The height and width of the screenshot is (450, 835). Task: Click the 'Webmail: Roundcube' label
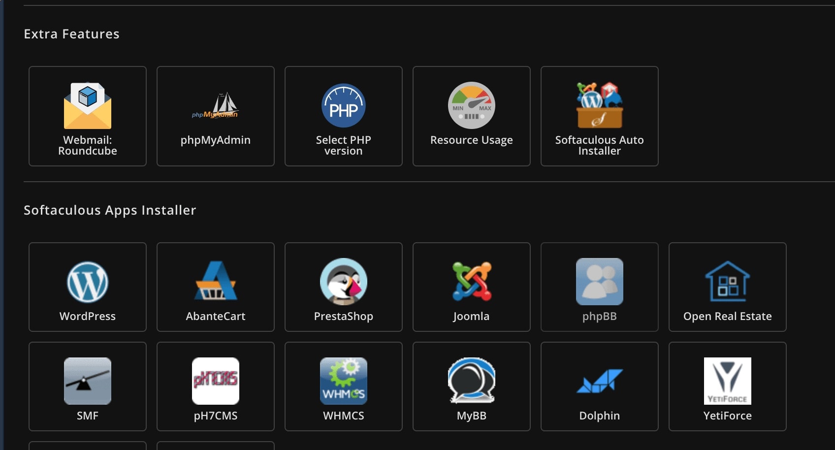(x=88, y=145)
